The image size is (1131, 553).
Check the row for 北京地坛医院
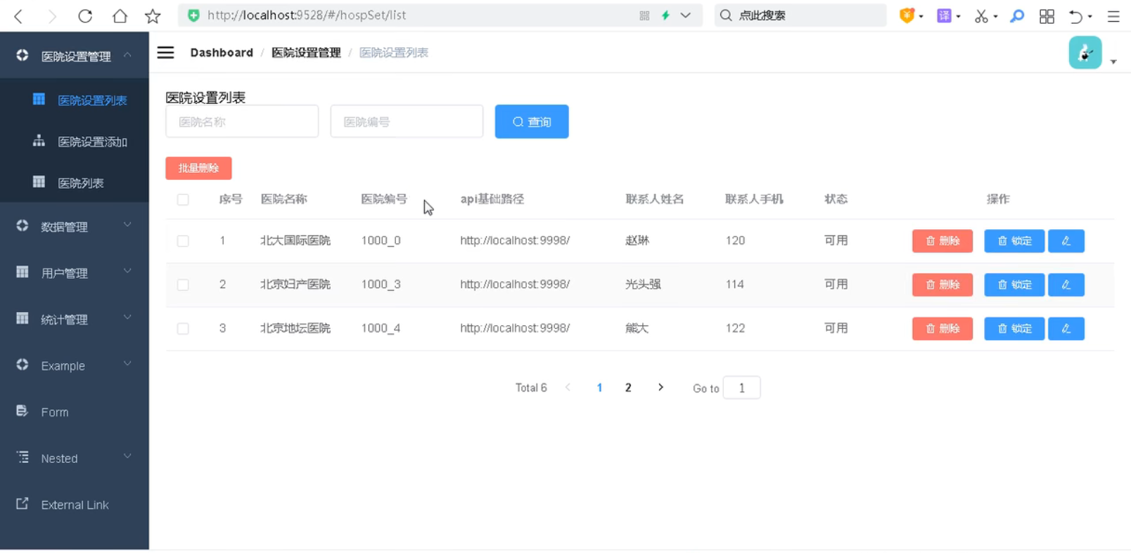[183, 329]
